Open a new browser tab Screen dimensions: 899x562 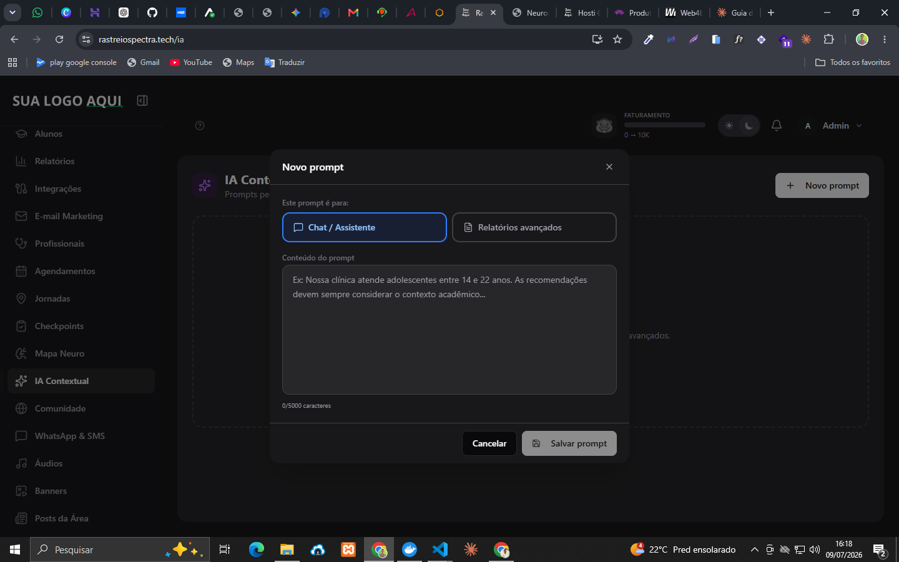pyautogui.click(x=771, y=12)
